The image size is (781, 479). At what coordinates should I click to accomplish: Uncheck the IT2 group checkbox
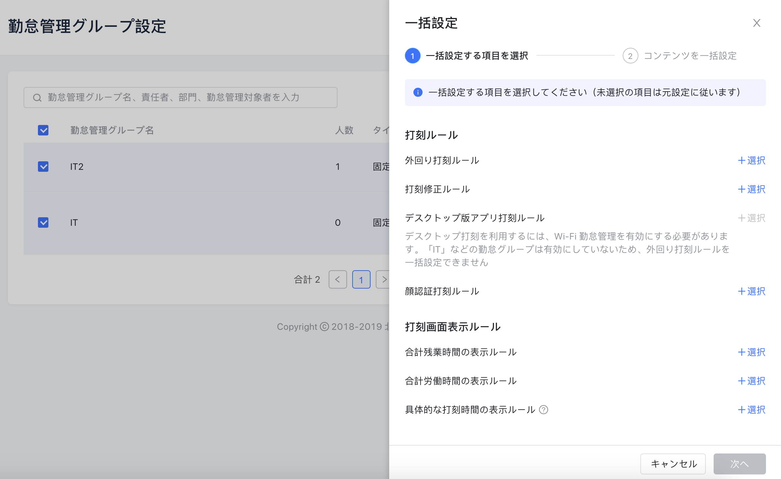tap(43, 167)
